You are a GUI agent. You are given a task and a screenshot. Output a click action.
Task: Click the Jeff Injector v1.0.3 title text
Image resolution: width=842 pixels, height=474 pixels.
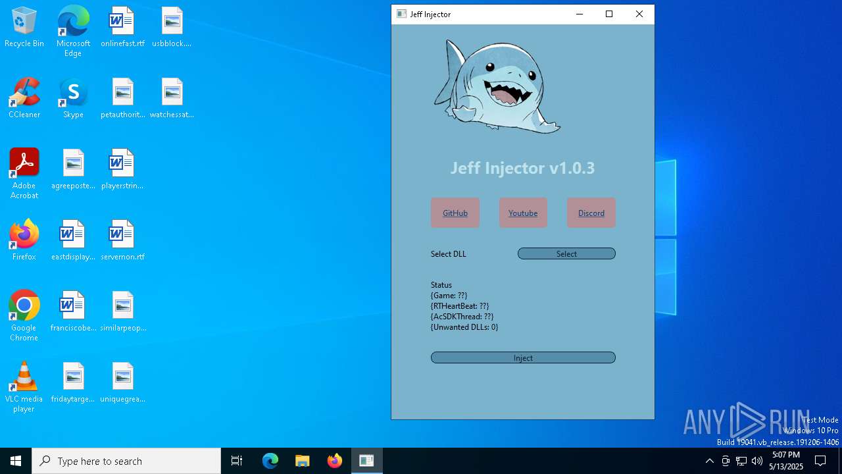tap(522, 168)
